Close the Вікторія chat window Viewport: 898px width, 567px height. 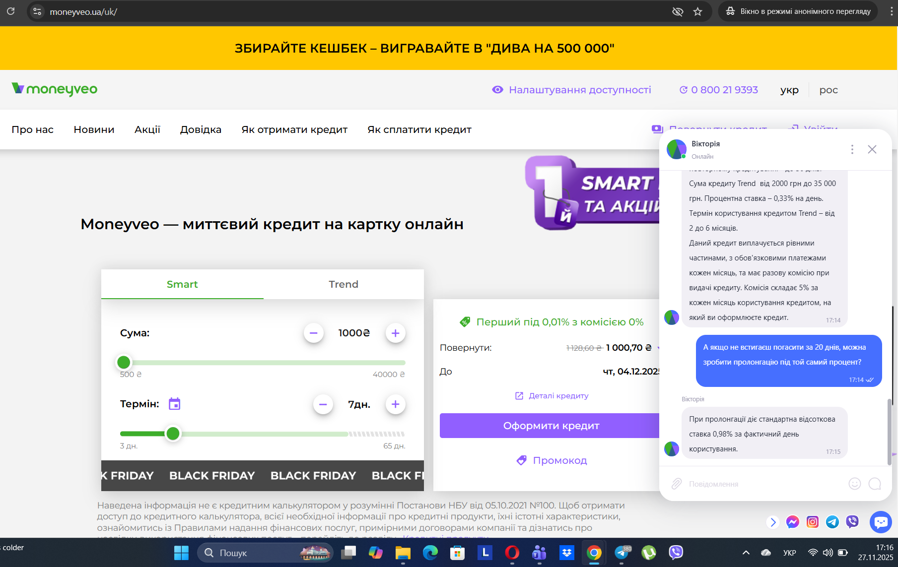(x=872, y=149)
